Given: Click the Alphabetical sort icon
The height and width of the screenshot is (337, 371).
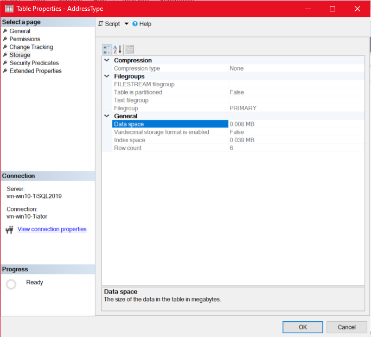Looking at the screenshot, I should [117, 49].
